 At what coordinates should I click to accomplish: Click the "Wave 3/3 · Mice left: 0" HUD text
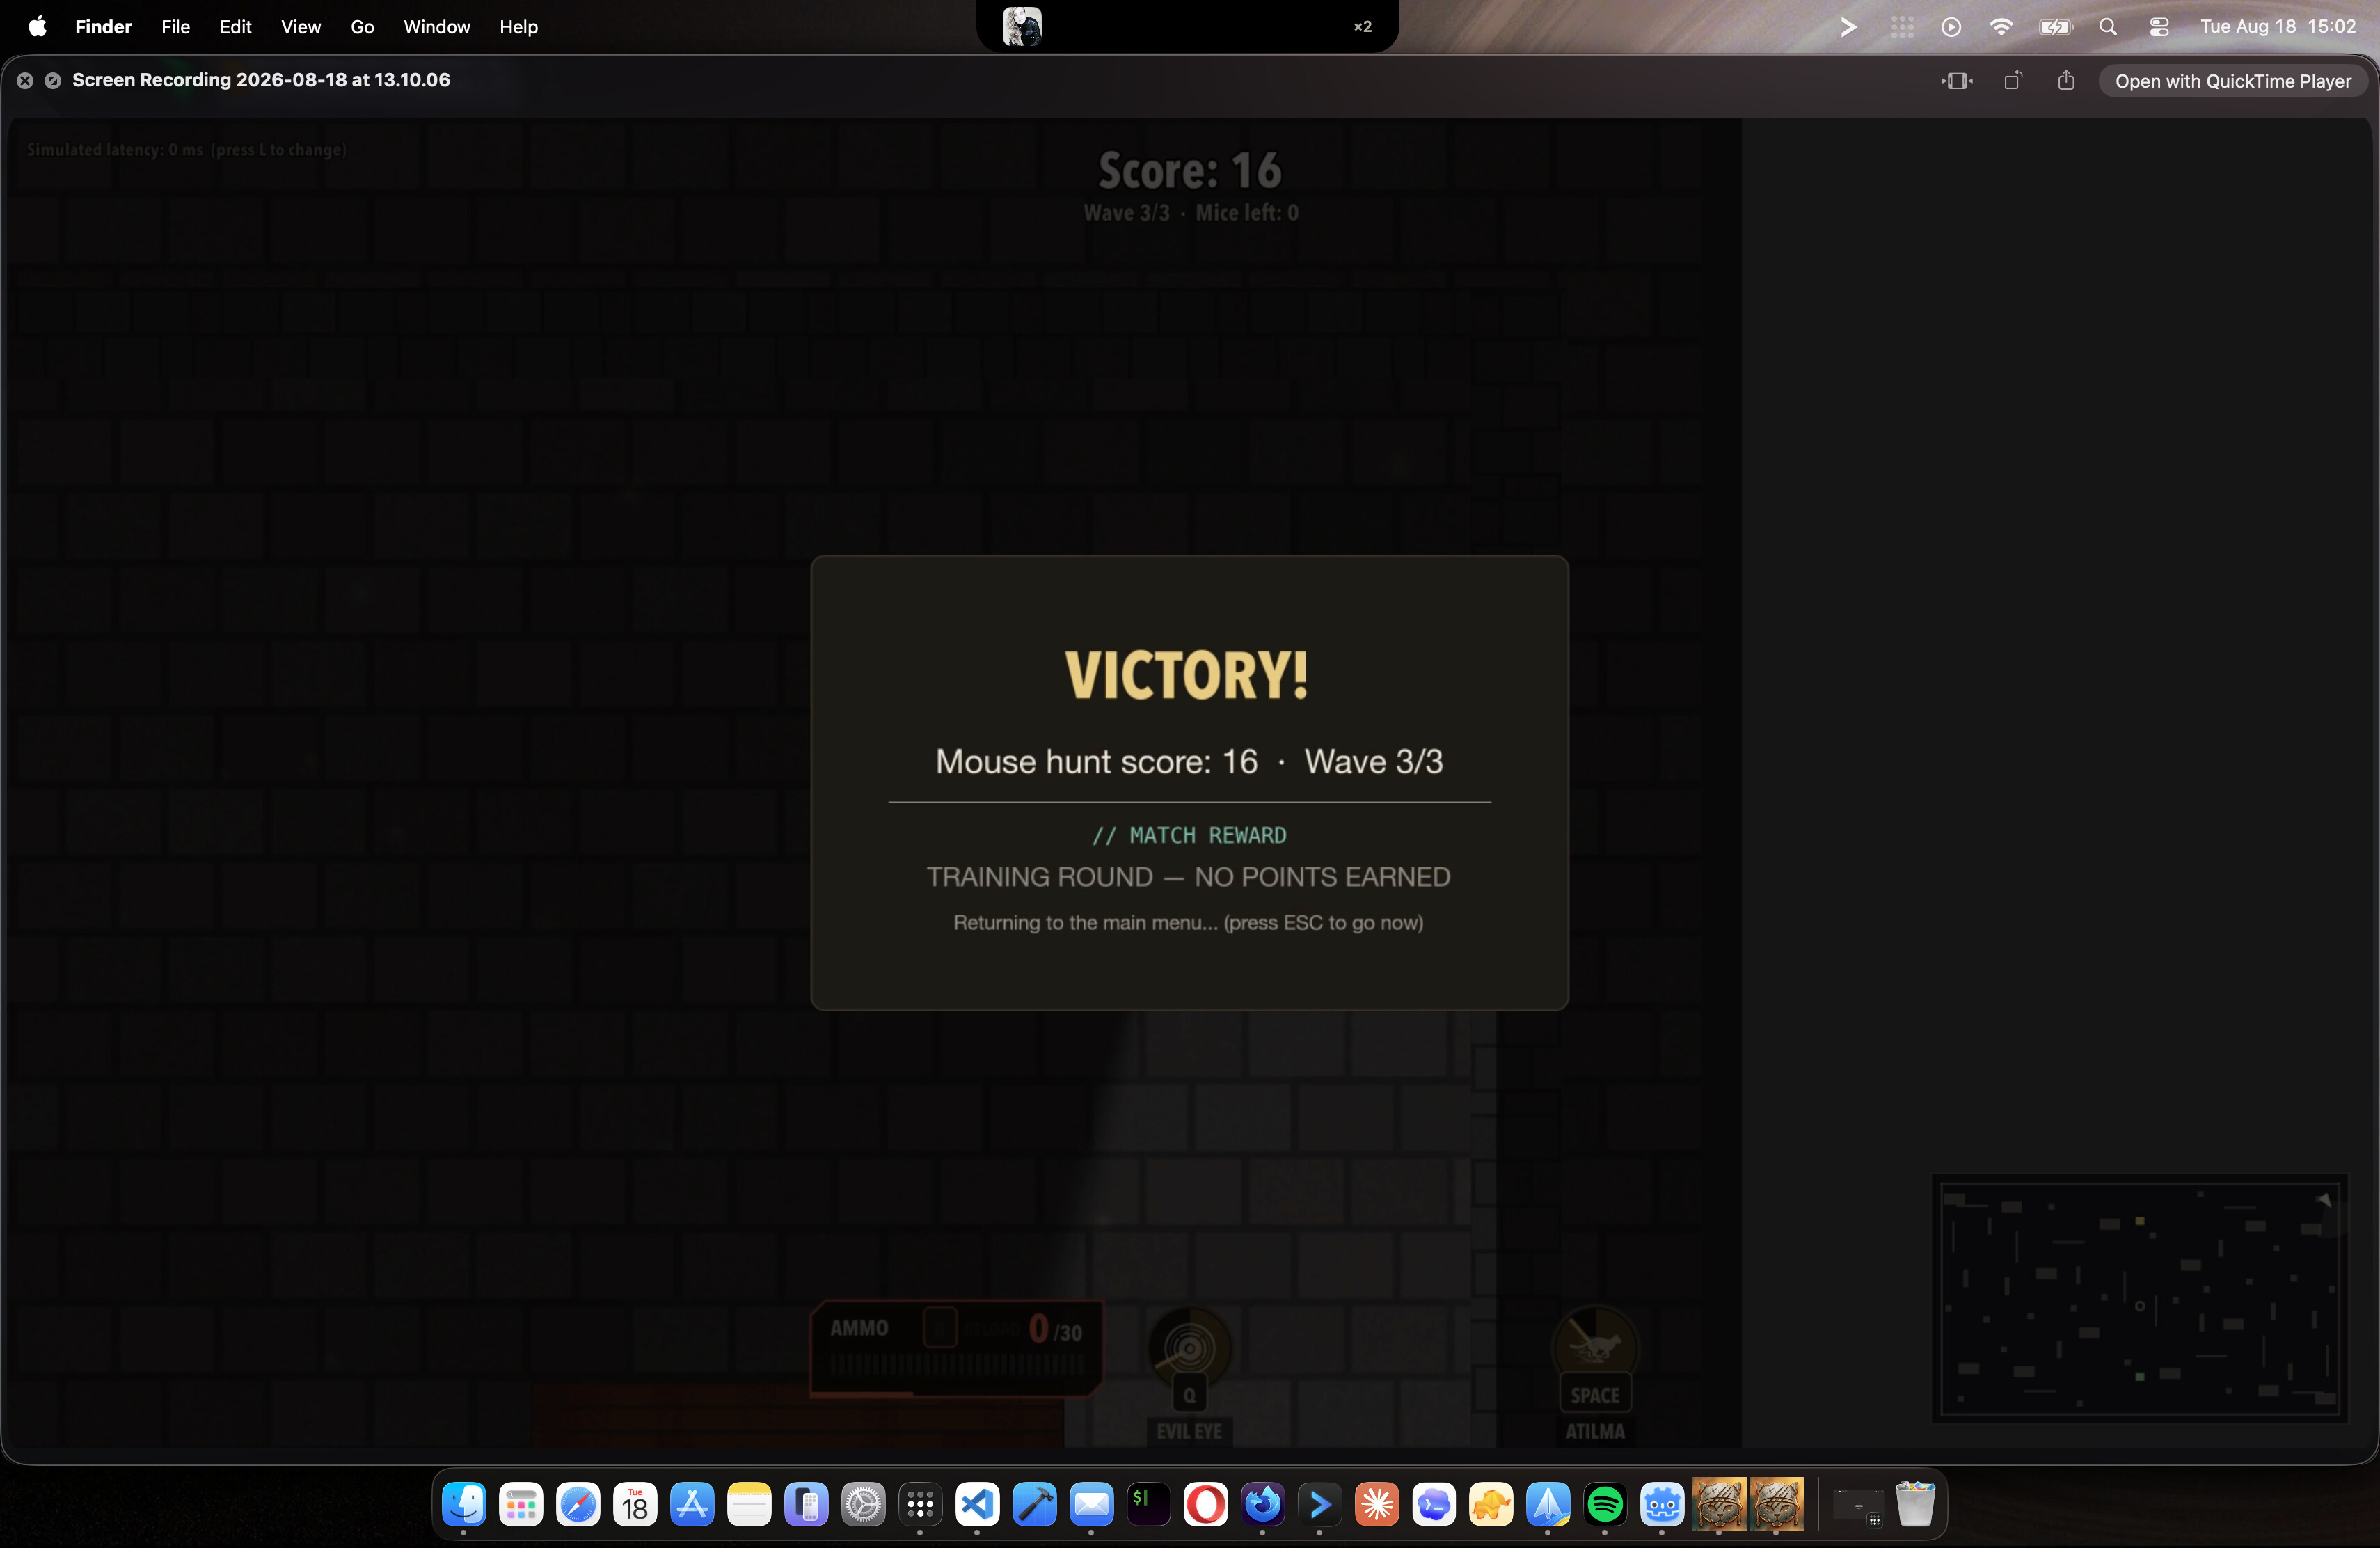pos(1190,213)
